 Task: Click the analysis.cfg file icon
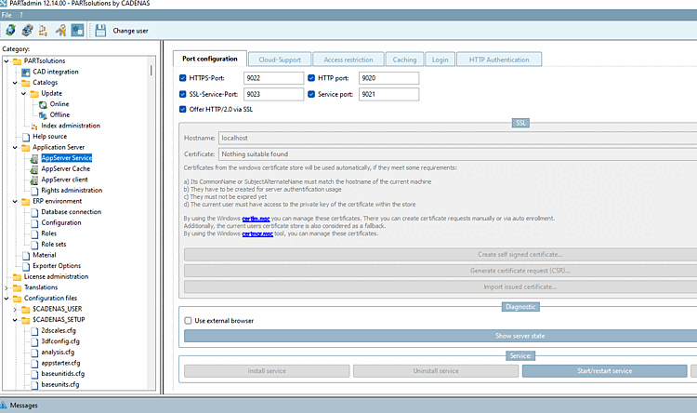[34, 353]
